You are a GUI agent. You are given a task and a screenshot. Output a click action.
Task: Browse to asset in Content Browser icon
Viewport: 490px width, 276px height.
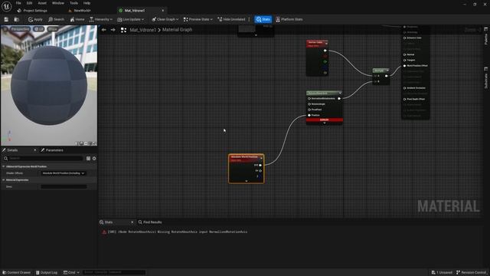[x=17, y=19]
